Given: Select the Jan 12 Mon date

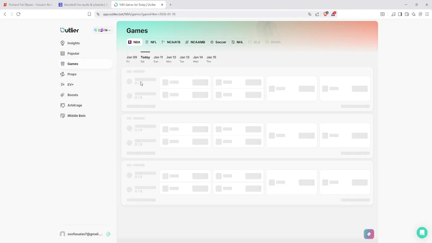Looking at the screenshot, I should pyautogui.click(x=171, y=59).
